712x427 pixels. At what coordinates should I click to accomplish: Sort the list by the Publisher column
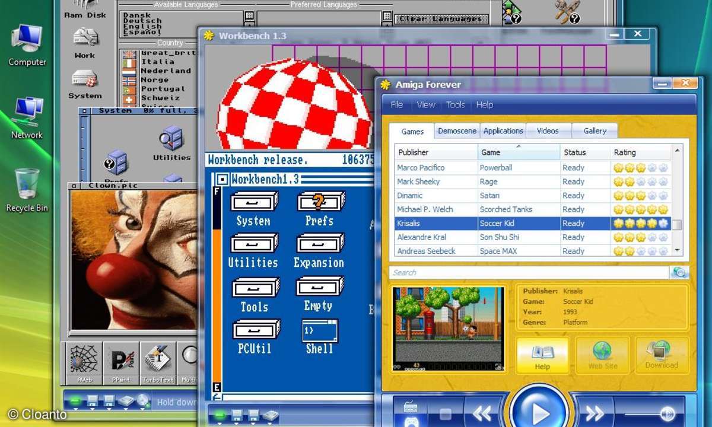click(437, 152)
